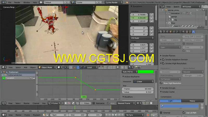
Task: Open the Object Mode dropdown
Action: coord(47,67)
